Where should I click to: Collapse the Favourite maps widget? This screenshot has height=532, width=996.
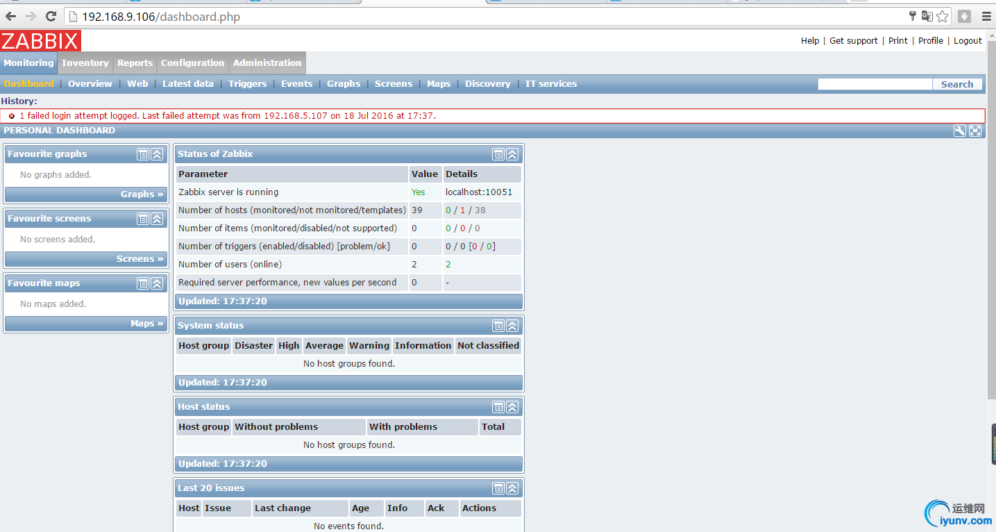click(x=158, y=283)
